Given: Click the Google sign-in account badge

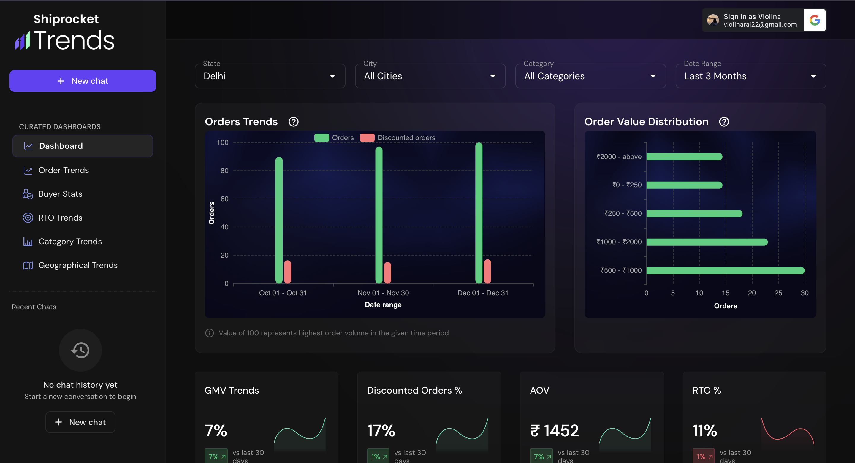Looking at the screenshot, I should point(763,20).
